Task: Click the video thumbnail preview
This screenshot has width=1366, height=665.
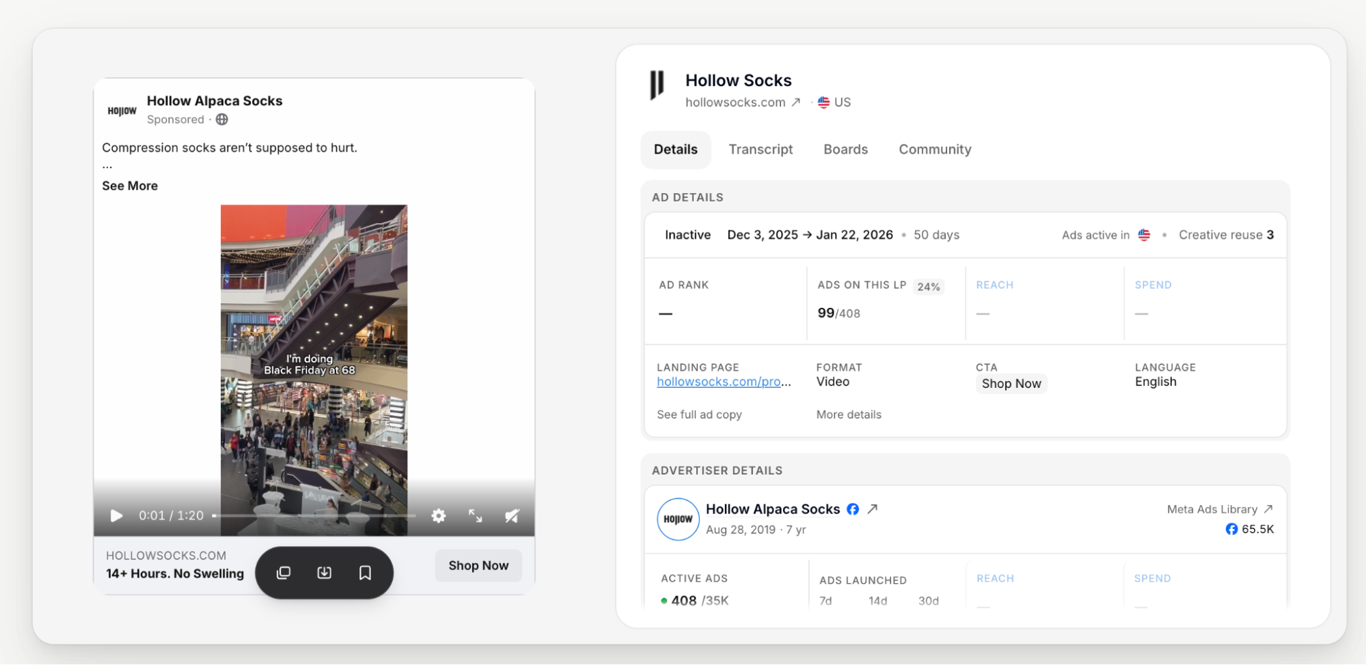Action: tap(314, 369)
